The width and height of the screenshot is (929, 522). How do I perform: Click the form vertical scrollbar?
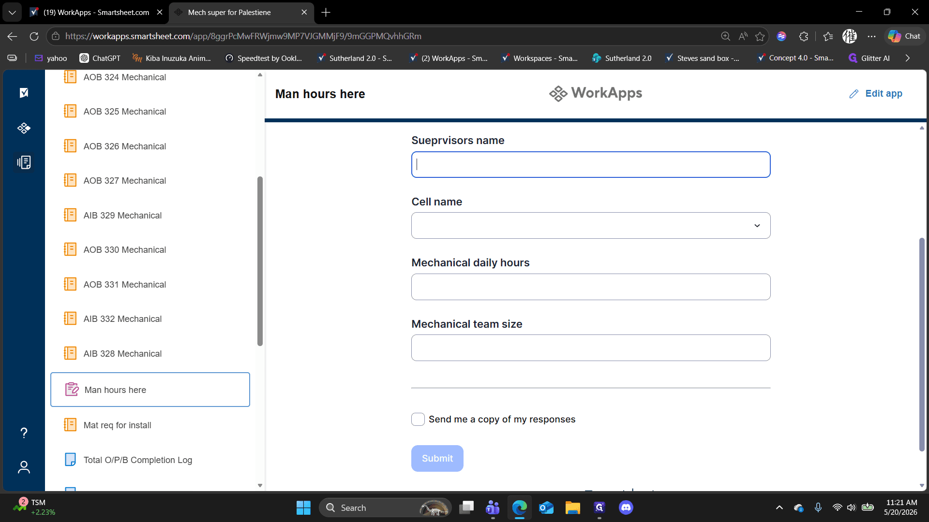pos(922,345)
